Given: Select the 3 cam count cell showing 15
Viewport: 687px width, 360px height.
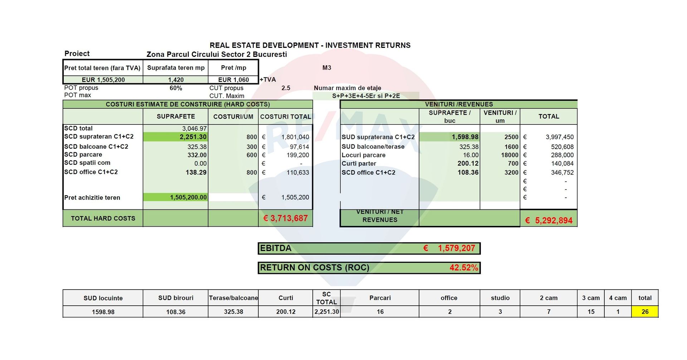Looking at the screenshot, I should (591, 312).
